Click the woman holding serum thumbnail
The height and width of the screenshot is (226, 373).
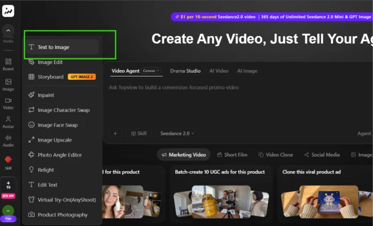[x=123, y=202]
